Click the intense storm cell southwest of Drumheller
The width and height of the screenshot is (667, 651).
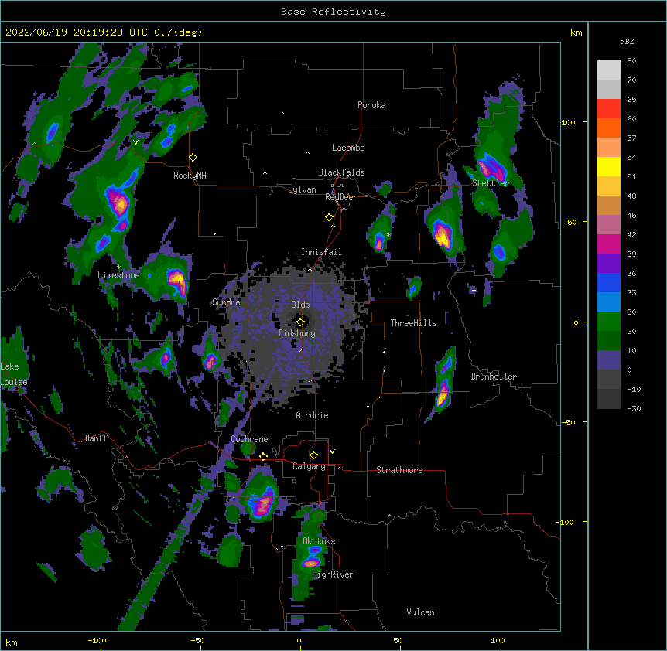pos(443,396)
